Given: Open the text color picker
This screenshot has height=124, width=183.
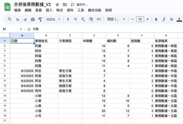Looking at the screenshot, I should pos(179,19).
